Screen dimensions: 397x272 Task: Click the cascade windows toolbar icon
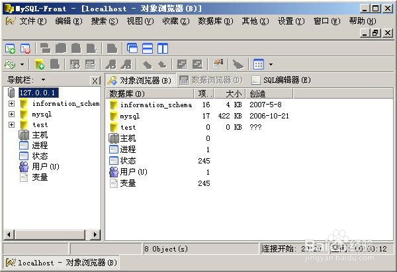click(x=132, y=48)
